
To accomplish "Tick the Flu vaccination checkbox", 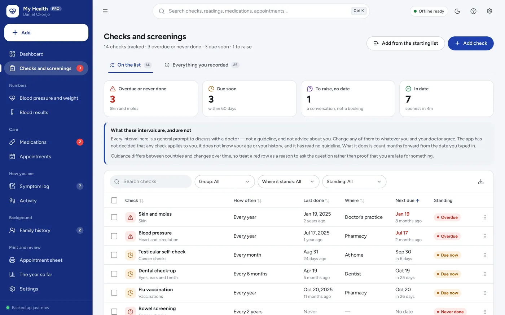I will [114, 293].
